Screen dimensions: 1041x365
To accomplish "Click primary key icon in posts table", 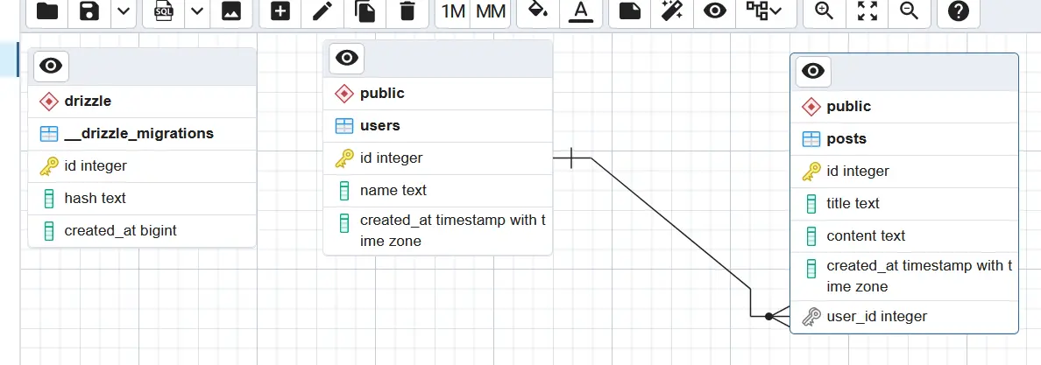I will coord(811,172).
